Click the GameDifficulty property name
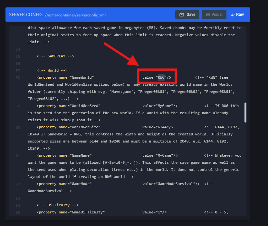 tap(87, 212)
